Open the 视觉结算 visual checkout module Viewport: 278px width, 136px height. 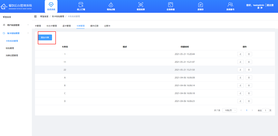(x=141, y=6)
